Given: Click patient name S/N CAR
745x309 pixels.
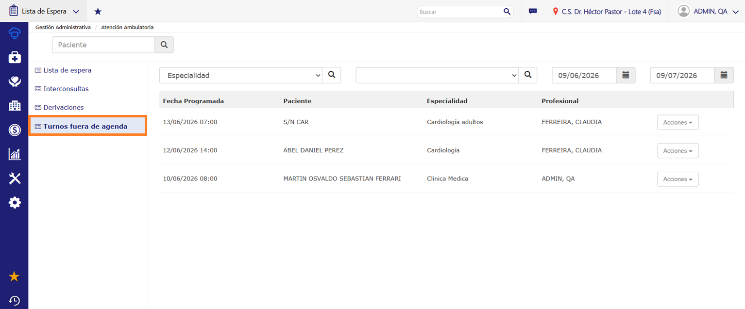Looking at the screenshot, I should click(296, 122).
